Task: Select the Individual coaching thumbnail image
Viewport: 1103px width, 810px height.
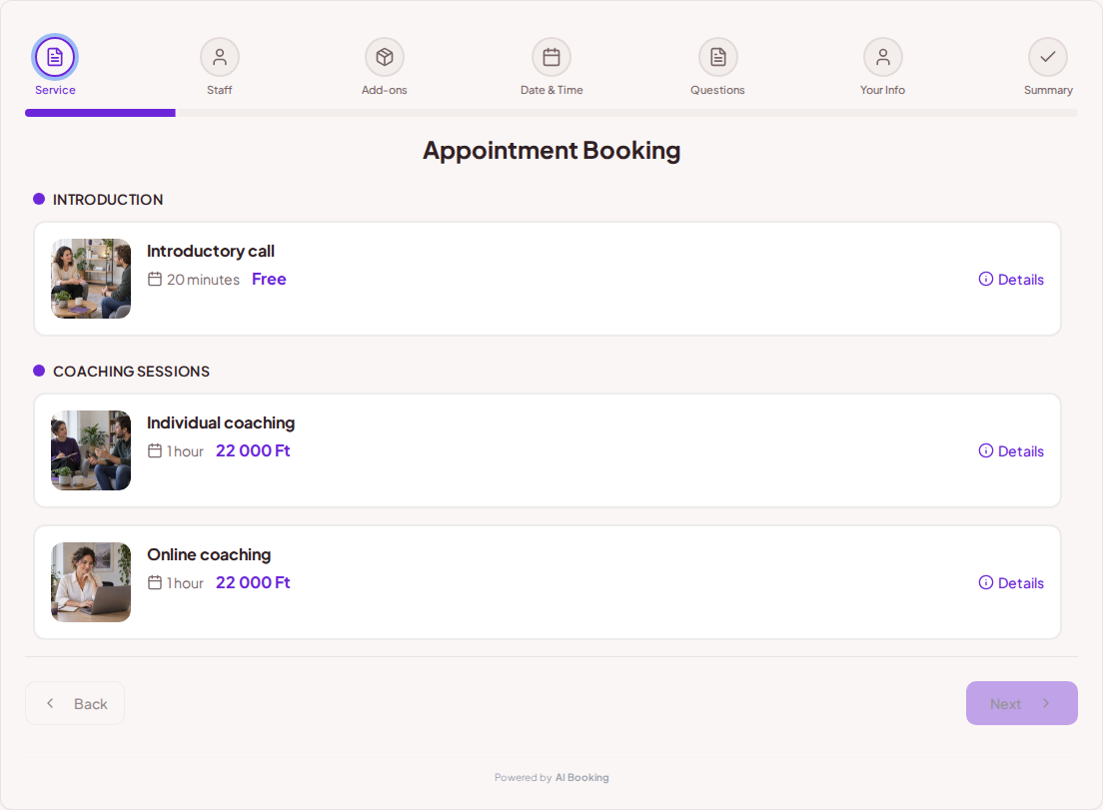Action: (x=91, y=450)
